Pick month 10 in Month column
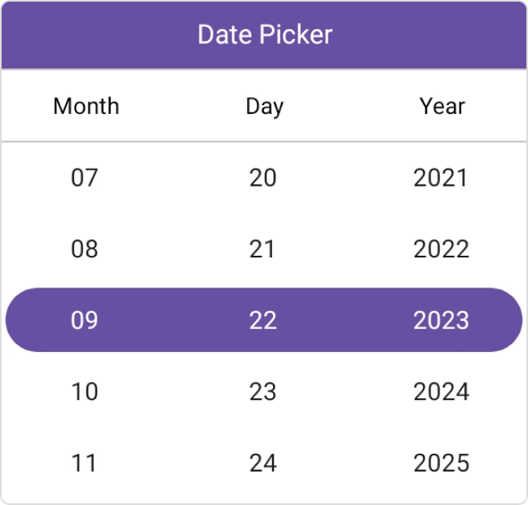 (85, 392)
